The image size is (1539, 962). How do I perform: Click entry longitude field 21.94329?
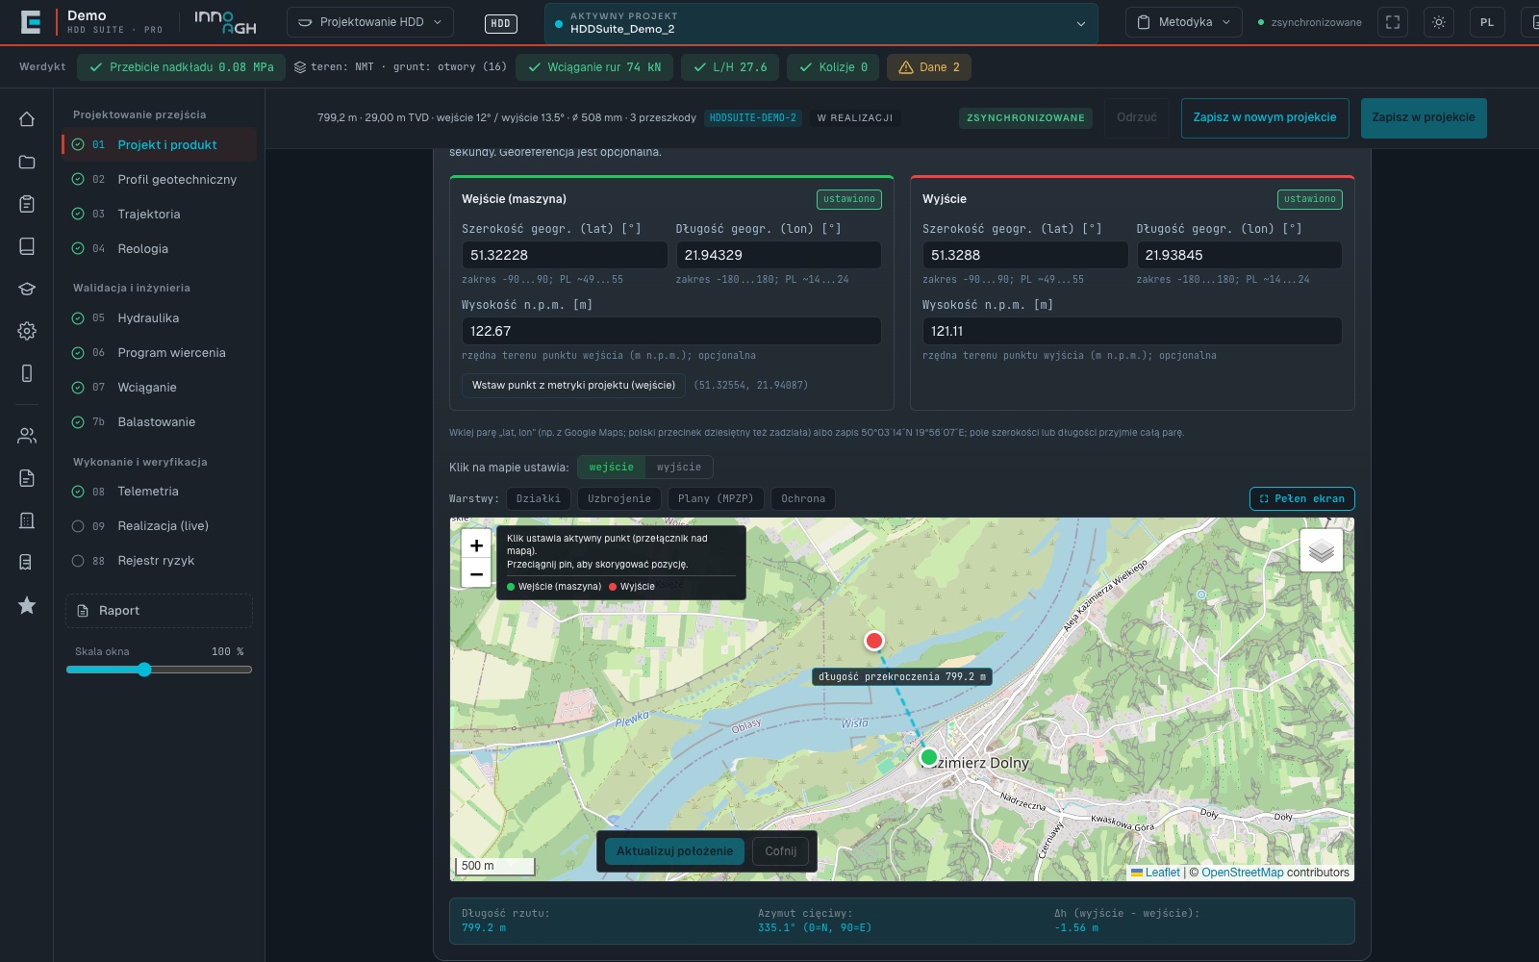coord(778,255)
